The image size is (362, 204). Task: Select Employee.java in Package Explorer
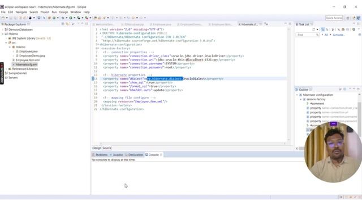[27, 52]
